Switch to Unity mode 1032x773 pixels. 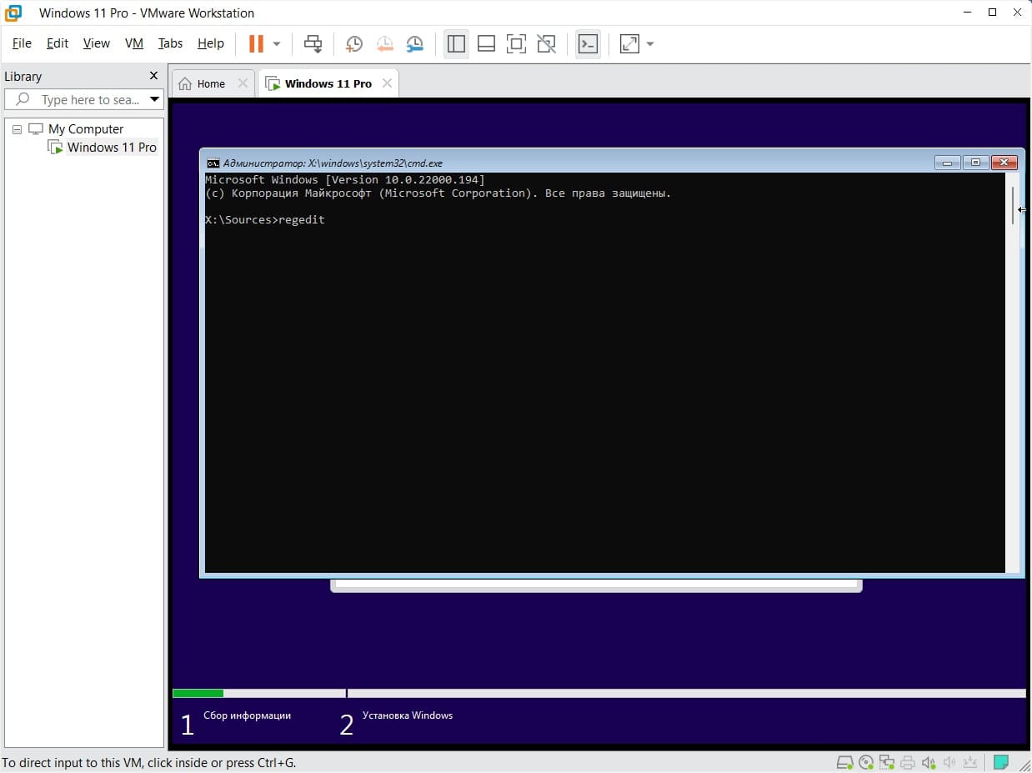tap(546, 43)
